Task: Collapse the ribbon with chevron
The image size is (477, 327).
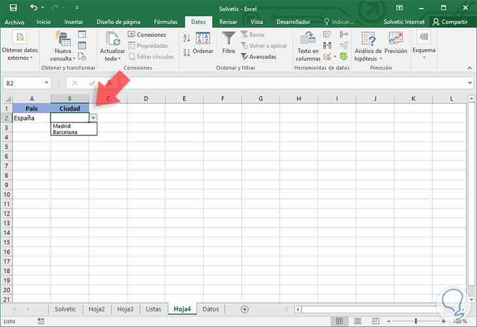Action: pyautogui.click(x=469, y=67)
